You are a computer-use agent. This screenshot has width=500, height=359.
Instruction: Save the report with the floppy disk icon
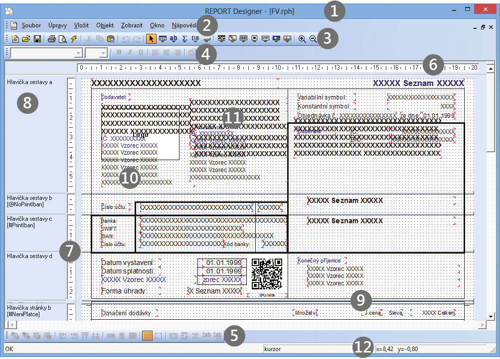[x=37, y=39]
